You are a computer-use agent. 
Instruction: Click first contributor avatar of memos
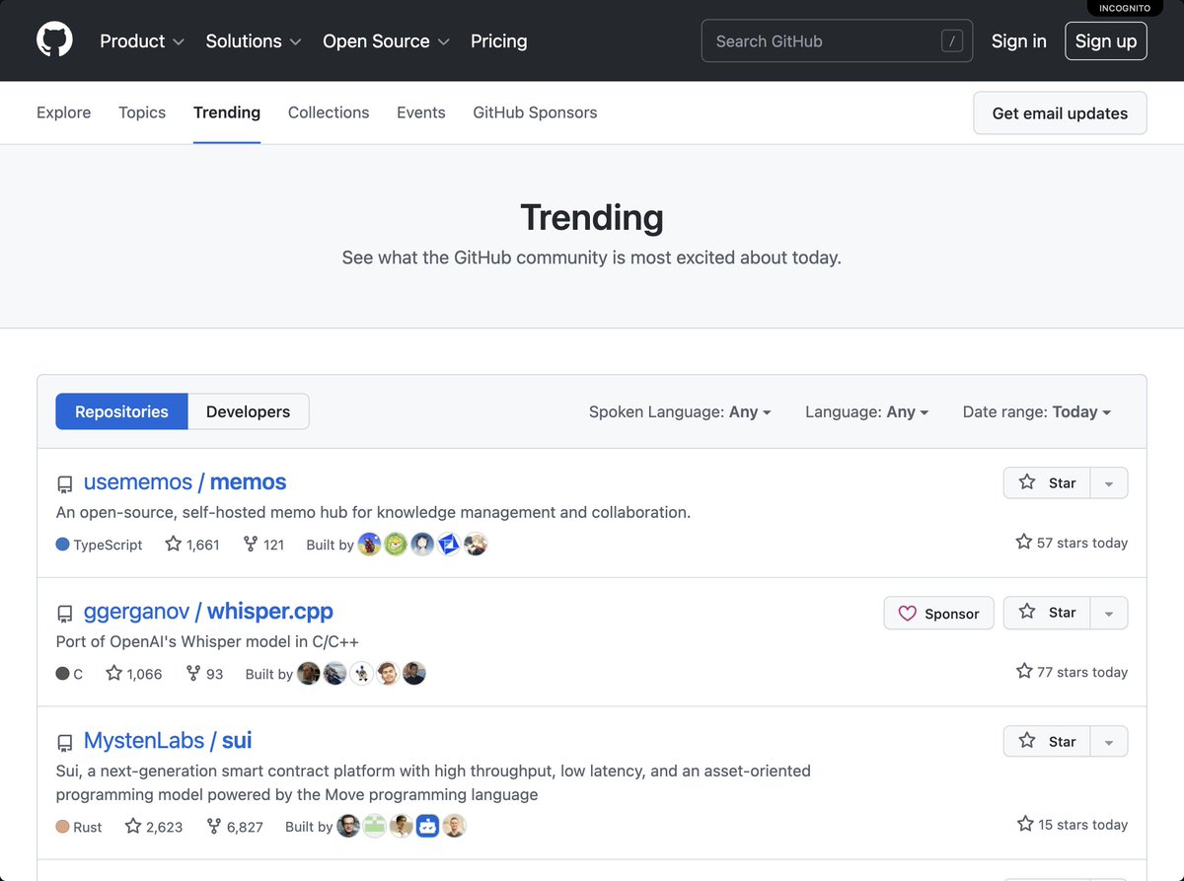tap(369, 544)
